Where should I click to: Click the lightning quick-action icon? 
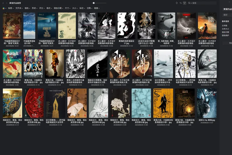(177, 3)
